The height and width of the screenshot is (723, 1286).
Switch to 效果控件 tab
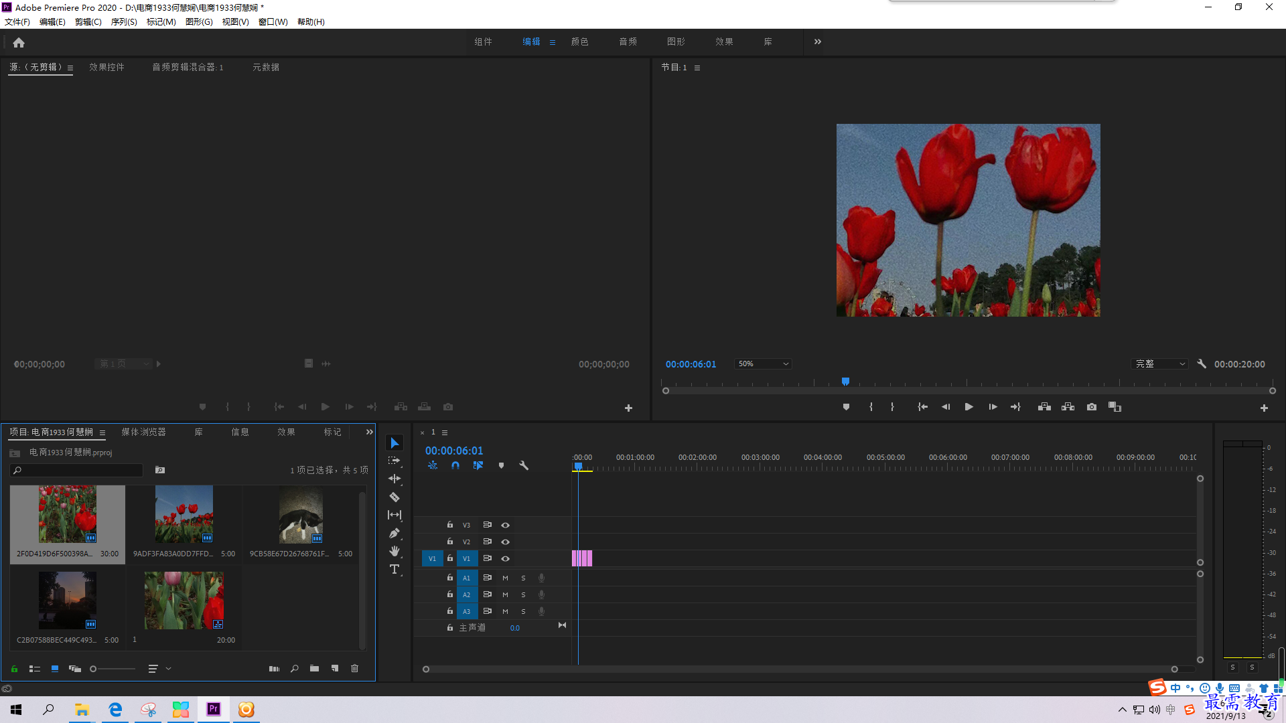pyautogui.click(x=106, y=67)
